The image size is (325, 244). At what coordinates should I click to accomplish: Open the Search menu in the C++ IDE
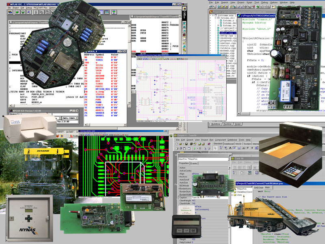tap(225, 2)
